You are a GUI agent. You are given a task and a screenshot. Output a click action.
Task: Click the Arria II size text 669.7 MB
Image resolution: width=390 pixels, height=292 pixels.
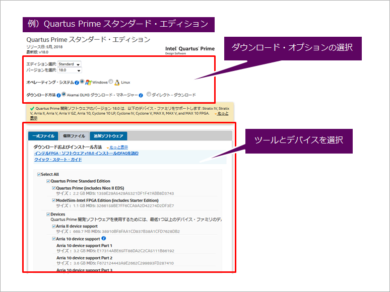click(x=83, y=232)
